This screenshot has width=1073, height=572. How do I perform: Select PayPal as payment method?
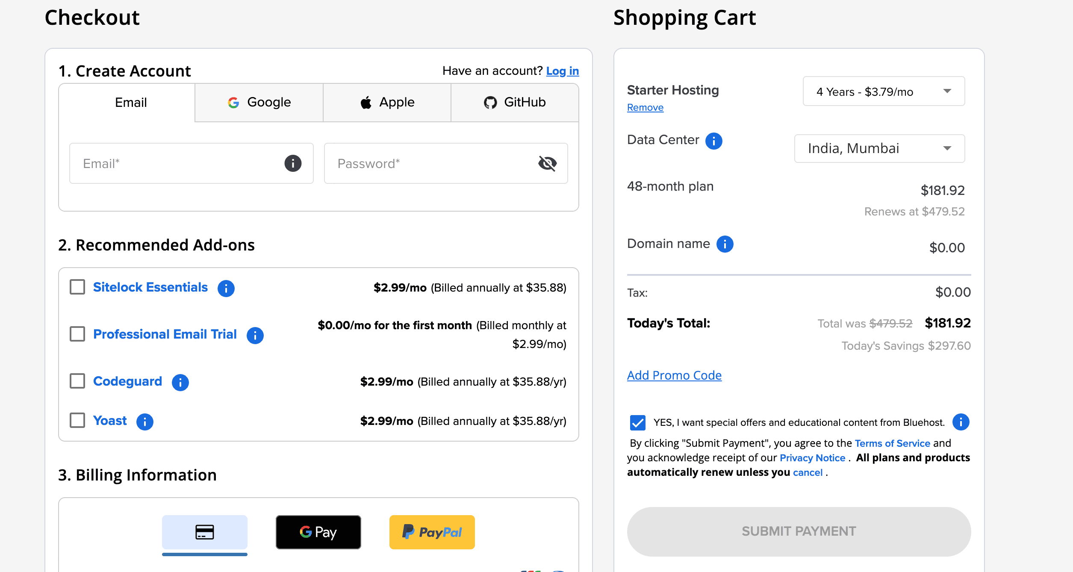[432, 532]
